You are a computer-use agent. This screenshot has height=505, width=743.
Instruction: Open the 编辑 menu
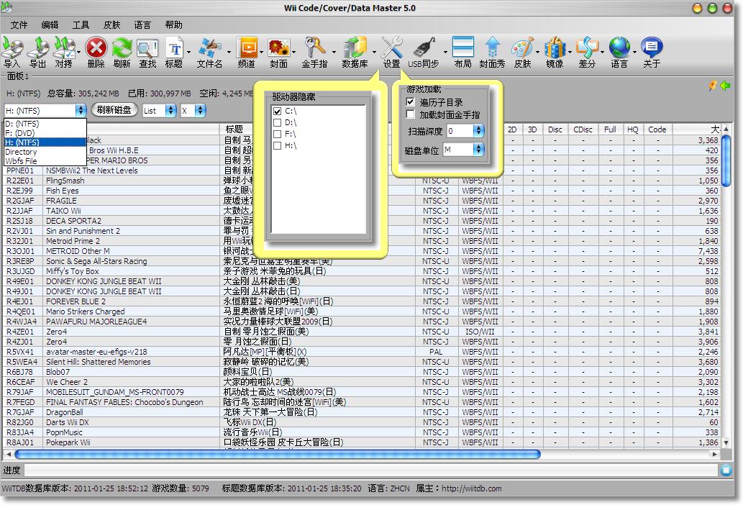(50, 24)
